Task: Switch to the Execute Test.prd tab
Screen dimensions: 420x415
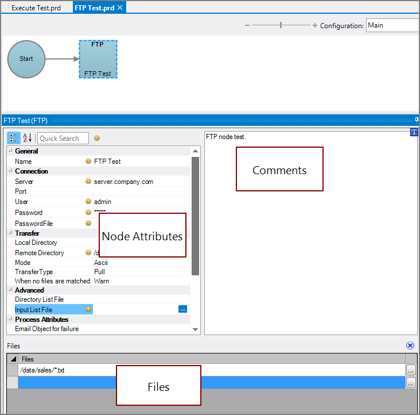Action: (x=36, y=8)
